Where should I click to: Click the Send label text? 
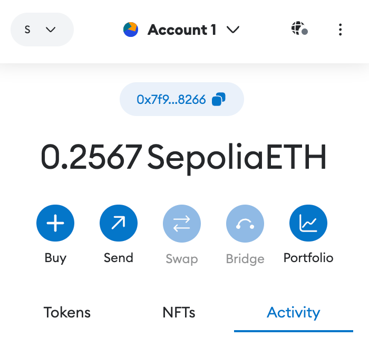[119, 258]
